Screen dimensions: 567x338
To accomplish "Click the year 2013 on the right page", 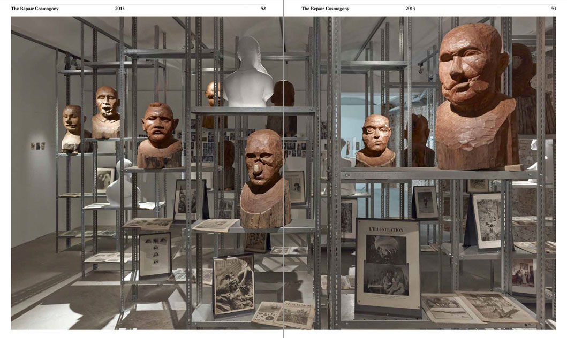I will [410, 9].
